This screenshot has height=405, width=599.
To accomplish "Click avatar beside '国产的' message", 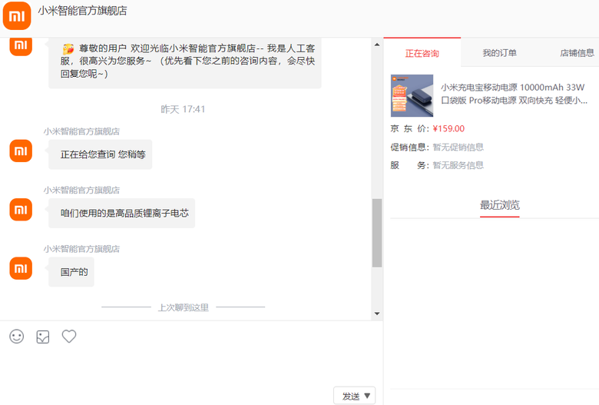I will click(x=21, y=268).
